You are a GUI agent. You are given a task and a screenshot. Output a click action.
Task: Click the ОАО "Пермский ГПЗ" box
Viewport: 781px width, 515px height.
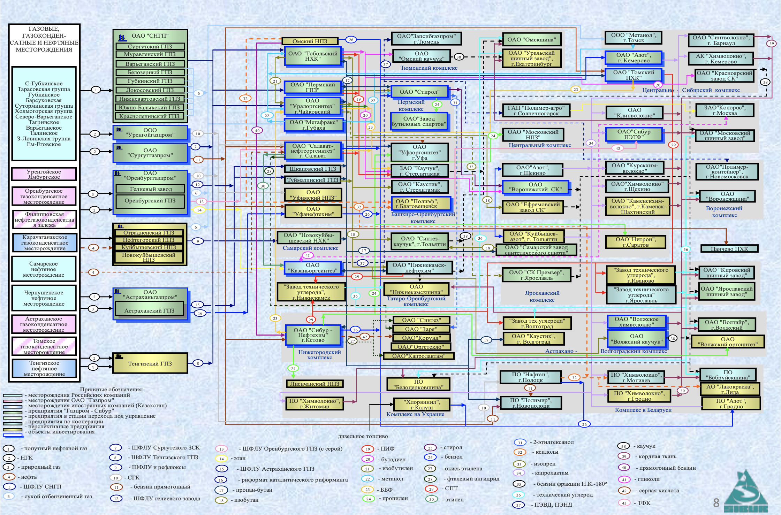click(313, 87)
